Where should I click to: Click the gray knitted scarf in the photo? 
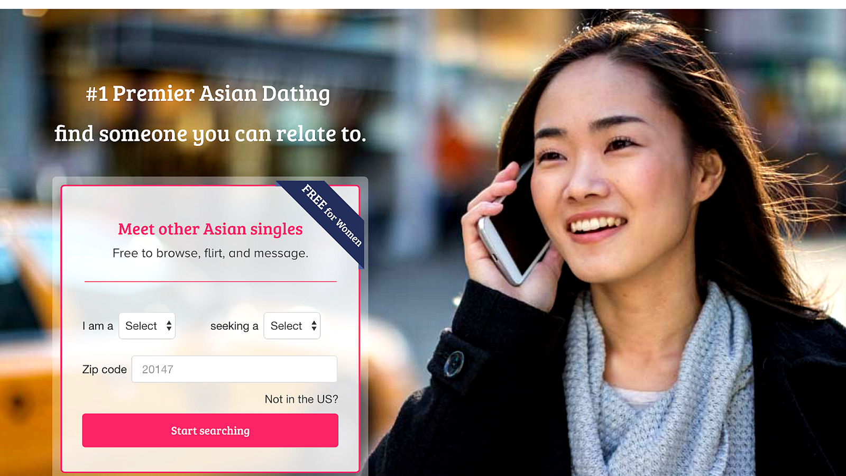[661, 391]
